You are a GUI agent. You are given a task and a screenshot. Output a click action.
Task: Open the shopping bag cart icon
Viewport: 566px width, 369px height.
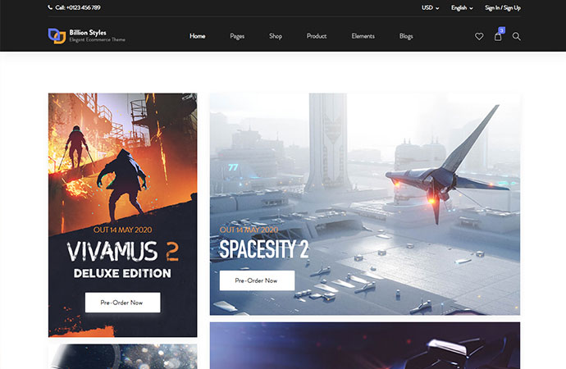(x=498, y=37)
